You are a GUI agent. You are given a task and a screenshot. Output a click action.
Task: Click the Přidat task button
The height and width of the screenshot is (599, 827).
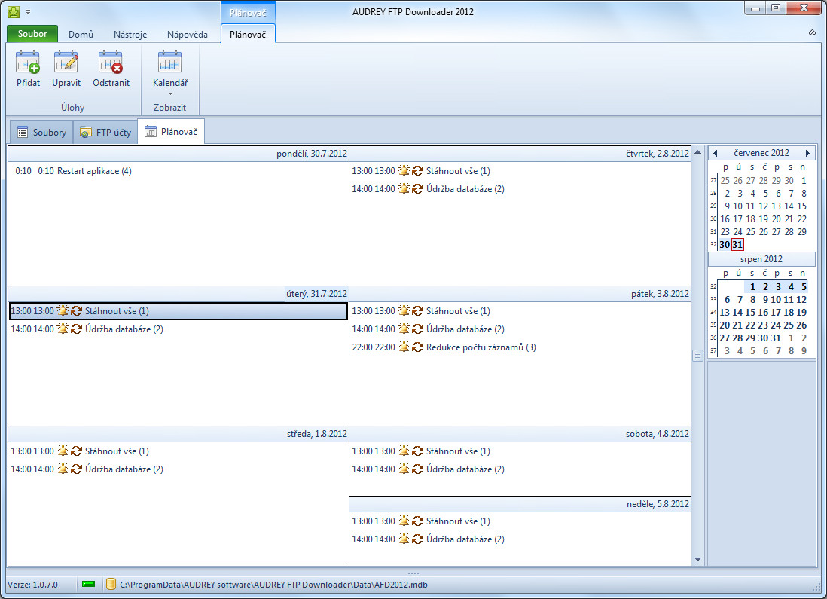[x=28, y=69]
